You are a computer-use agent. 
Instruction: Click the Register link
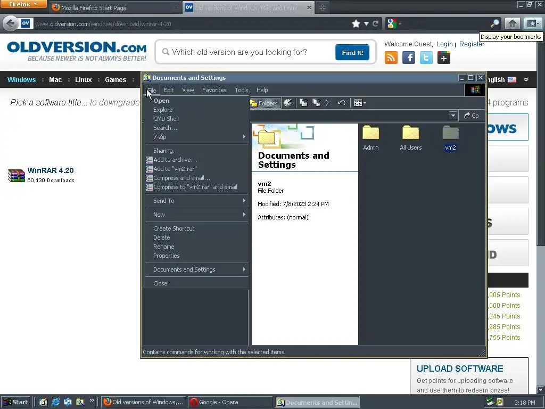click(472, 44)
